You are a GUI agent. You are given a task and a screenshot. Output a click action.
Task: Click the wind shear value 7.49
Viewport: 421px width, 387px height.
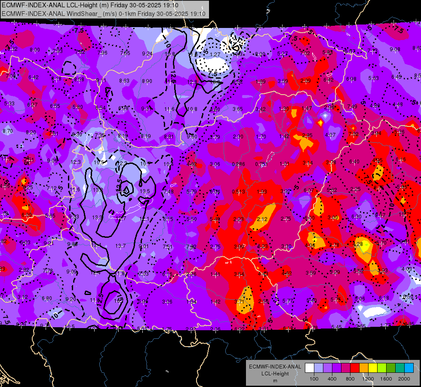coord(352,107)
